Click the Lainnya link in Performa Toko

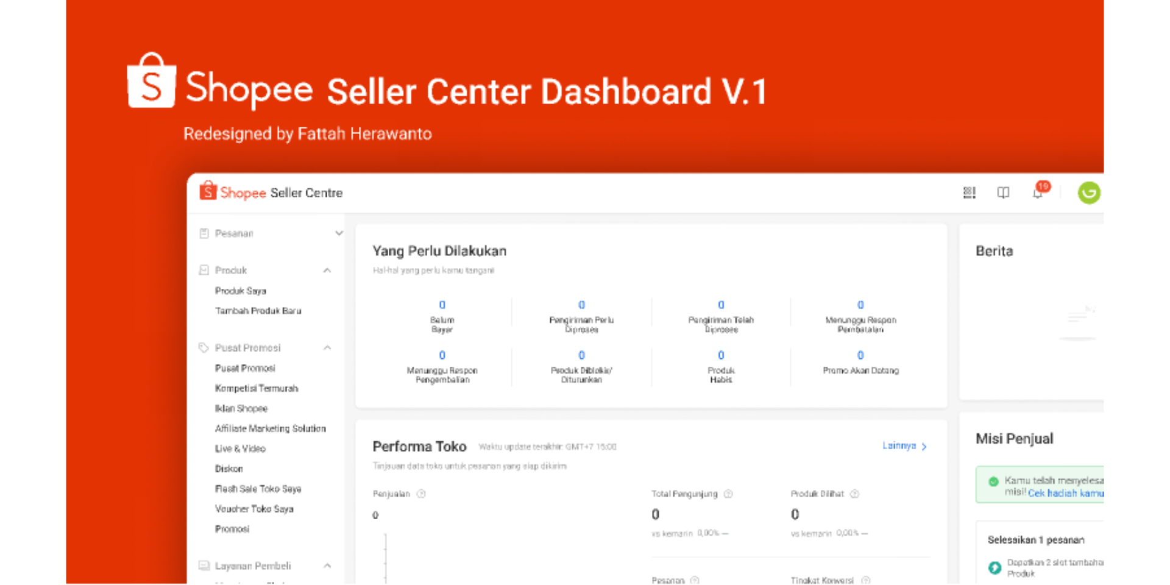(904, 446)
